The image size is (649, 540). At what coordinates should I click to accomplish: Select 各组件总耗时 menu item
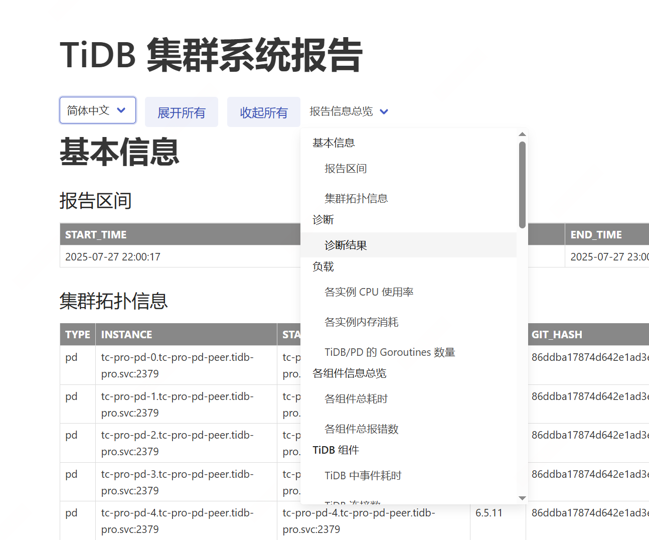pyautogui.click(x=356, y=399)
